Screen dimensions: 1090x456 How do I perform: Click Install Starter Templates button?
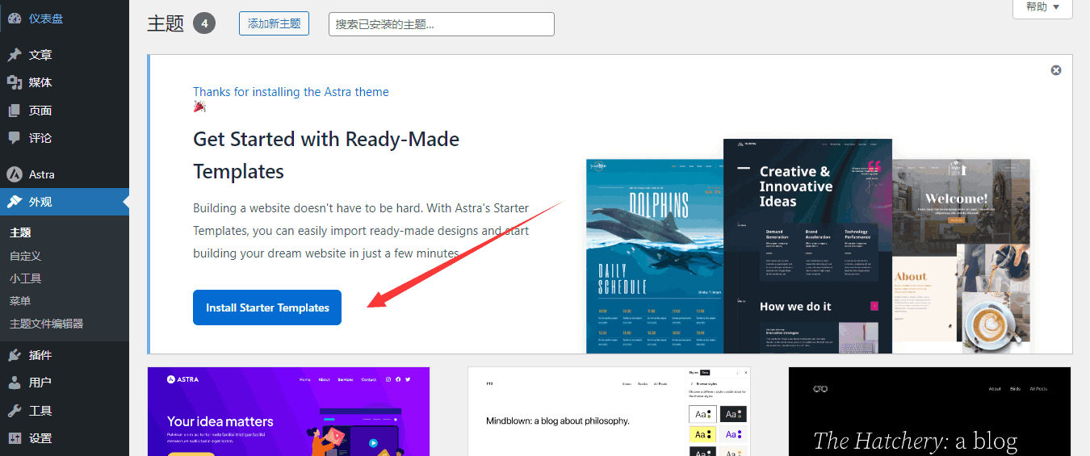(x=267, y=307)
